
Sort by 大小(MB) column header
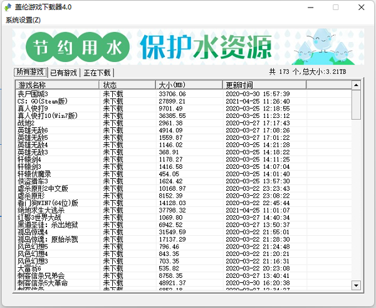pos(189,85)
